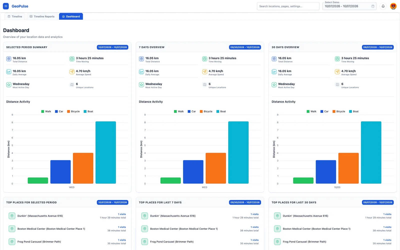Open the notifications bell
Viewport: 400px width, 250px height.
(383, 6)
